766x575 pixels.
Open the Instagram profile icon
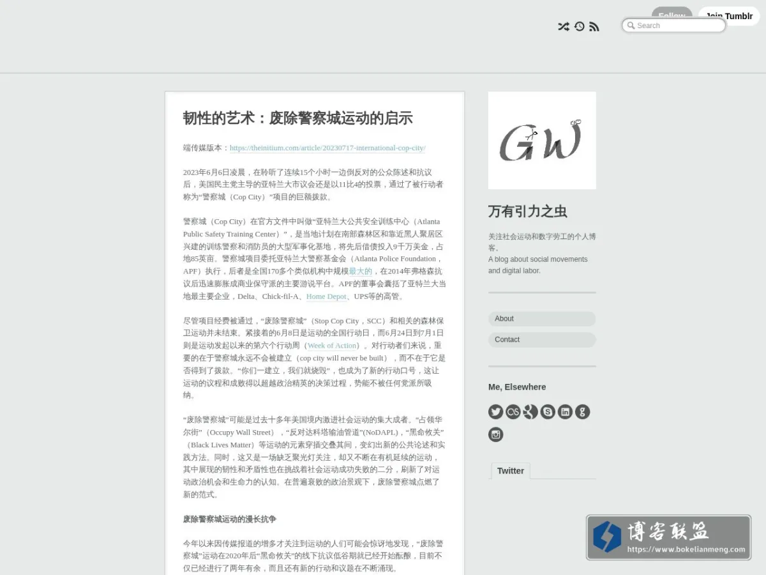tap(496, 434)
